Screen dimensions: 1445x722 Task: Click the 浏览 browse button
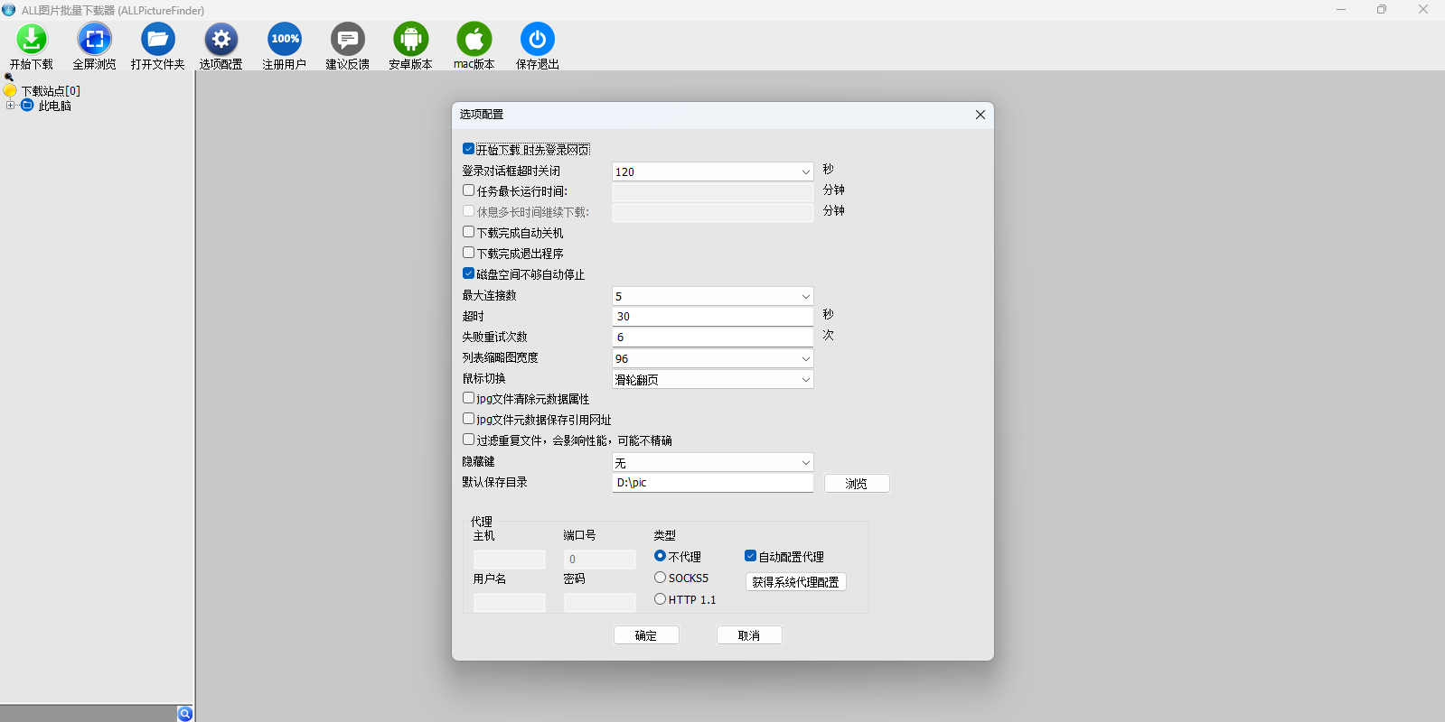click(x=857, y=484)
